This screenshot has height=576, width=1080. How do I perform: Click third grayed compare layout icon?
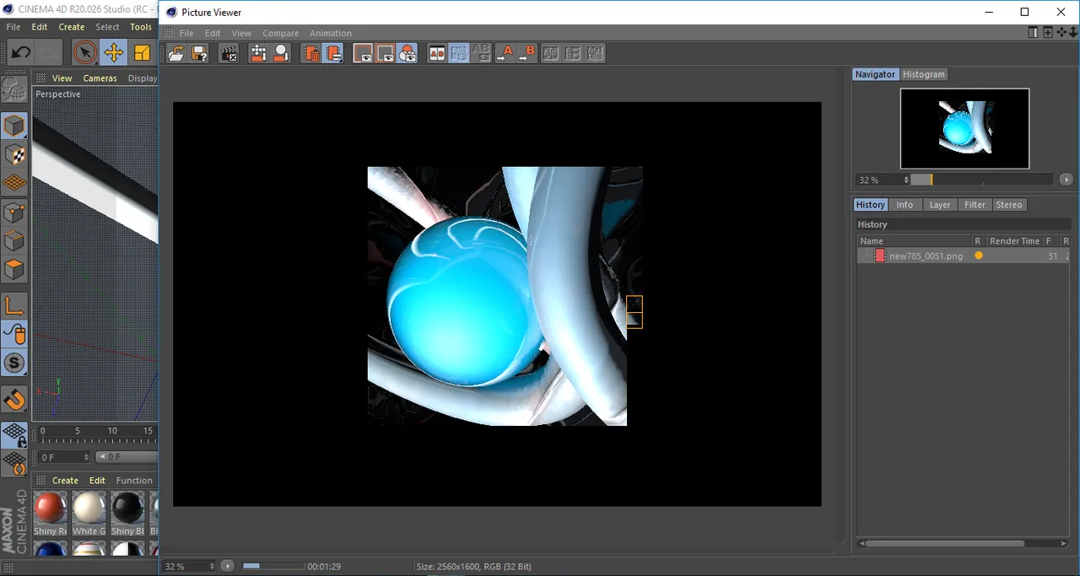pyautogui.click(x=596, y=53)
